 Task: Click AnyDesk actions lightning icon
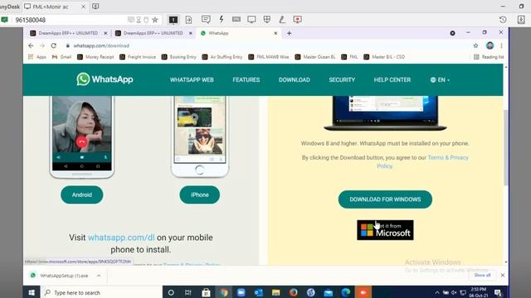click(x=222, y=19)
